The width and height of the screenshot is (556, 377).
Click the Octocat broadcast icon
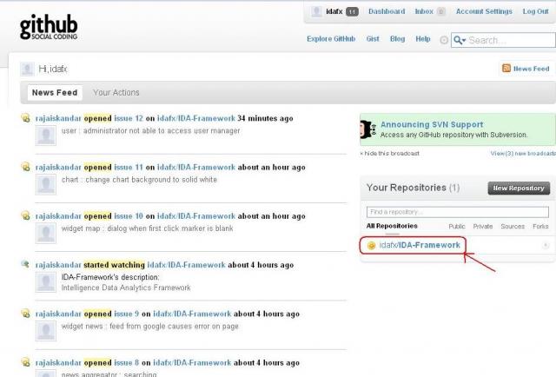368,129
